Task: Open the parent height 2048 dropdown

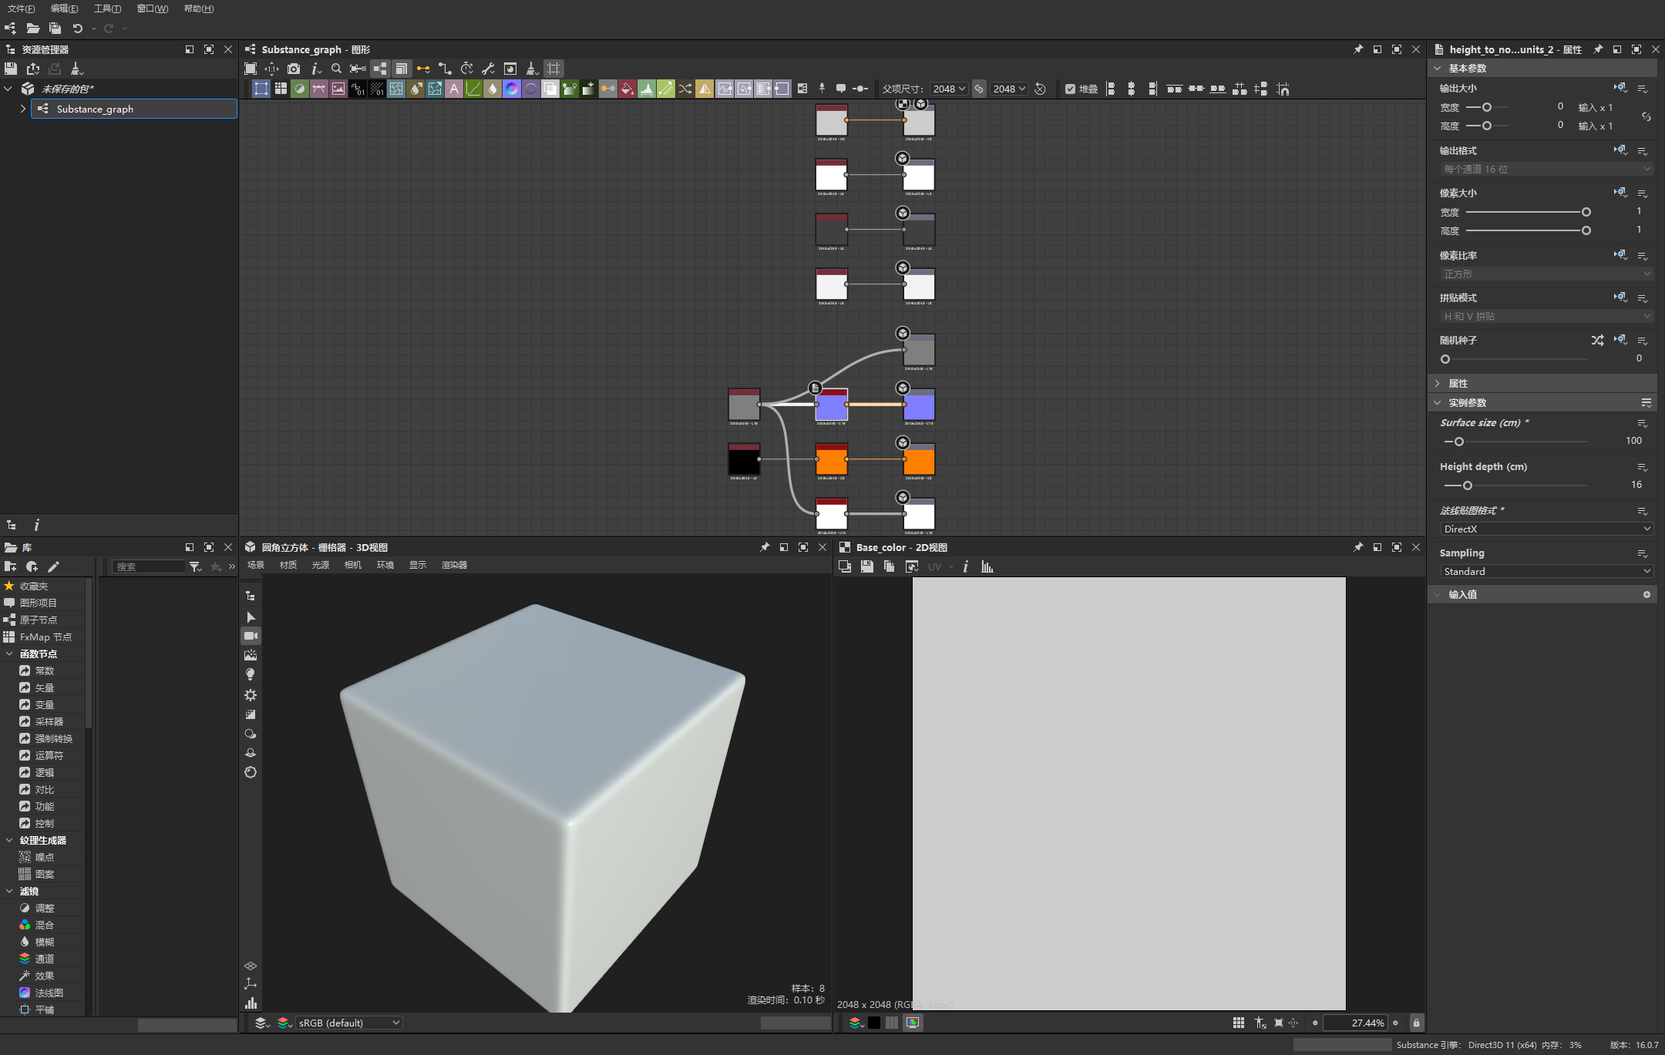Action: point(1009,89)
